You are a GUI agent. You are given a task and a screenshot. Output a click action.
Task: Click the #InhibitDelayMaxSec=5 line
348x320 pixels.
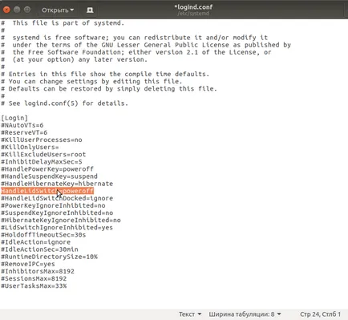[42, 162]
